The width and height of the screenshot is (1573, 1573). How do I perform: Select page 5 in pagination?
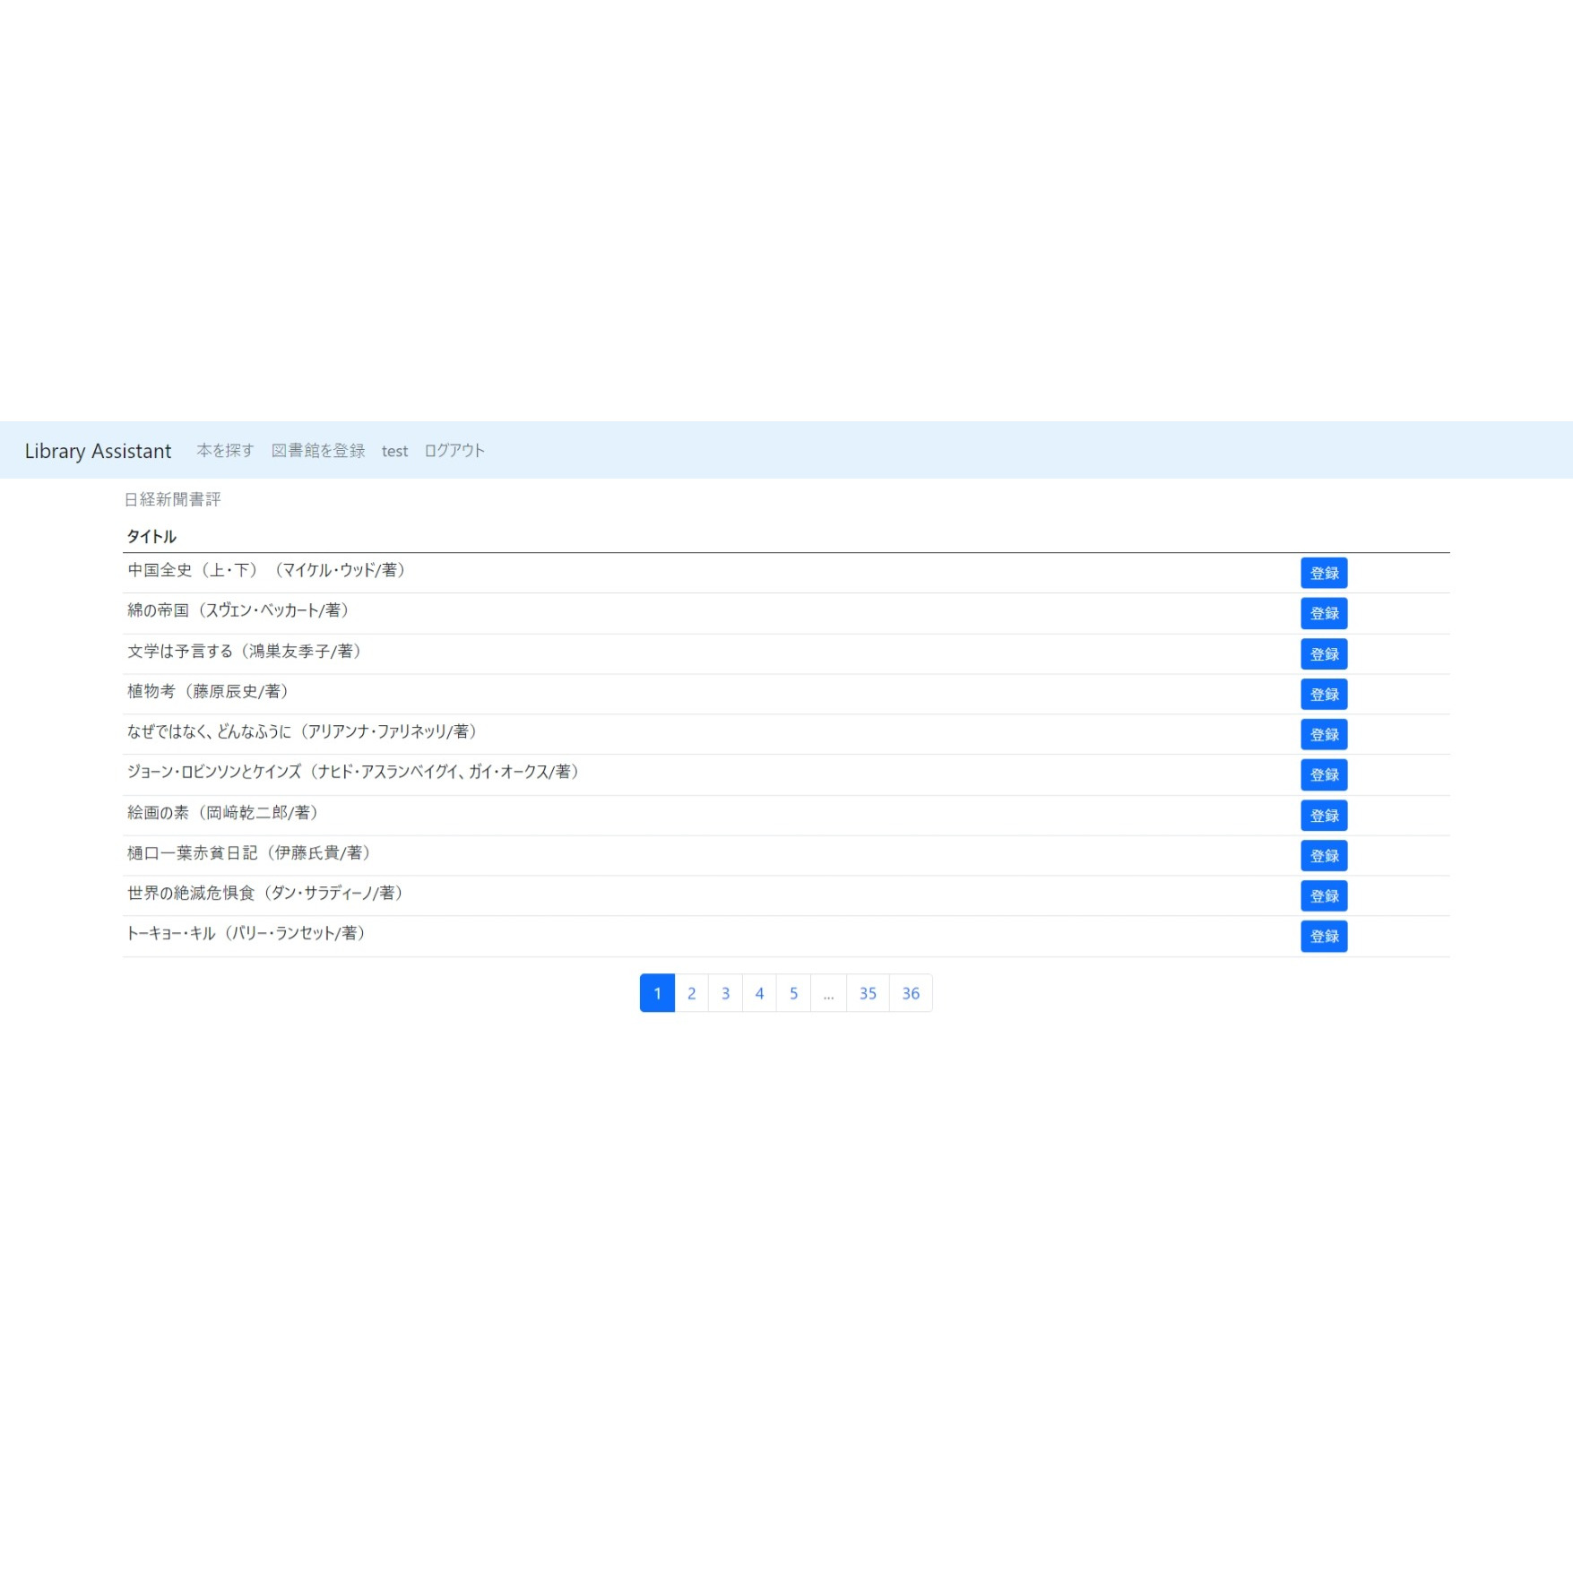point(793,993)
